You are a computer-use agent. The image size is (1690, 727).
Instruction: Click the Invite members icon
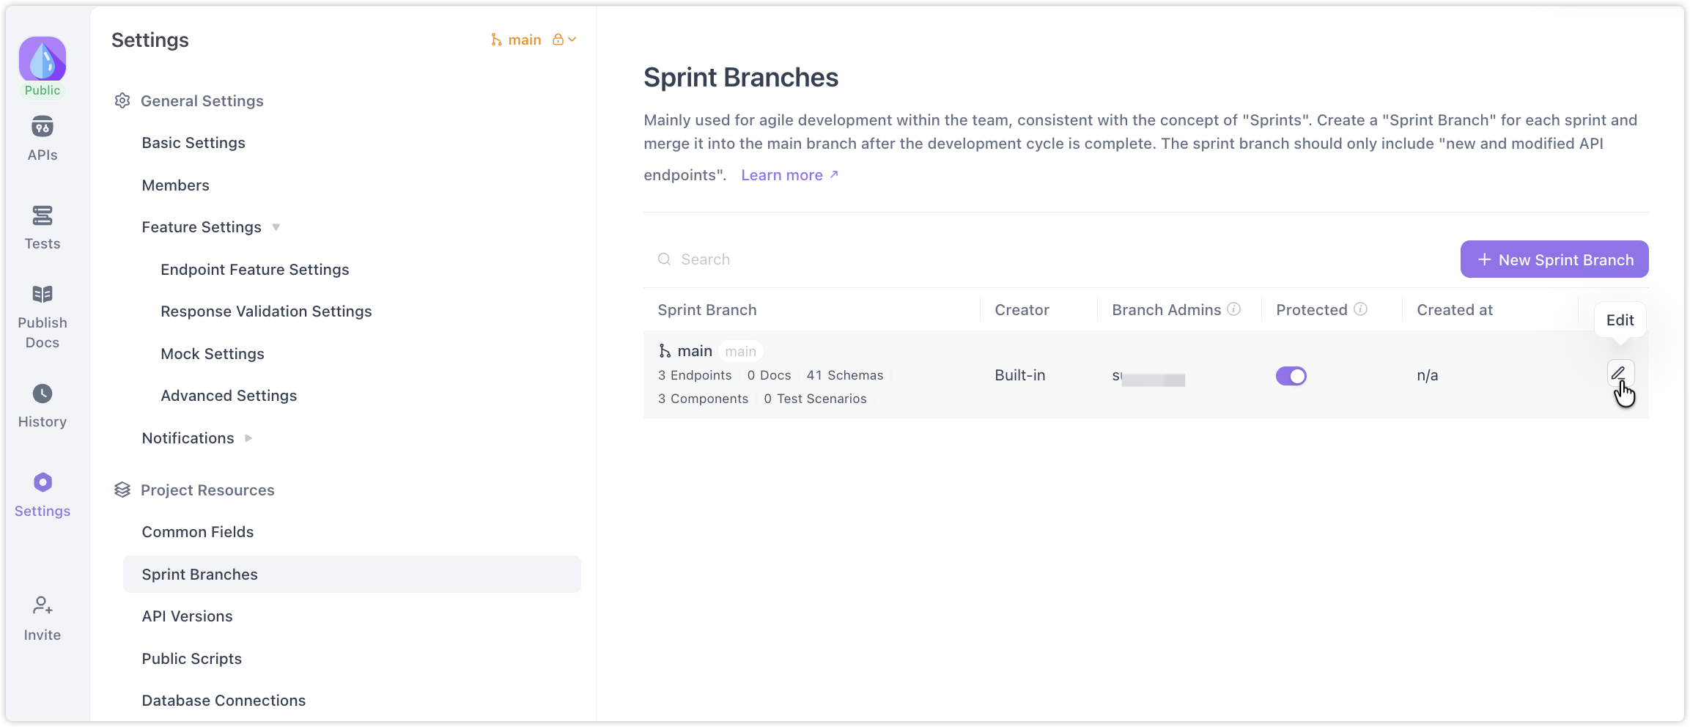pyautogui.click(x=43, y=605)
